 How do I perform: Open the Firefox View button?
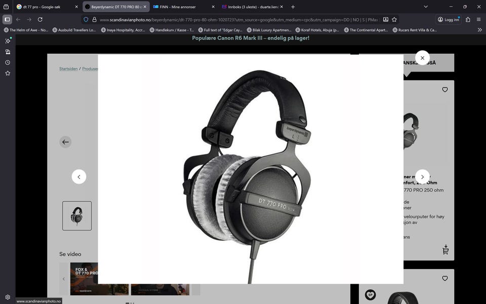tap(6, 7)
